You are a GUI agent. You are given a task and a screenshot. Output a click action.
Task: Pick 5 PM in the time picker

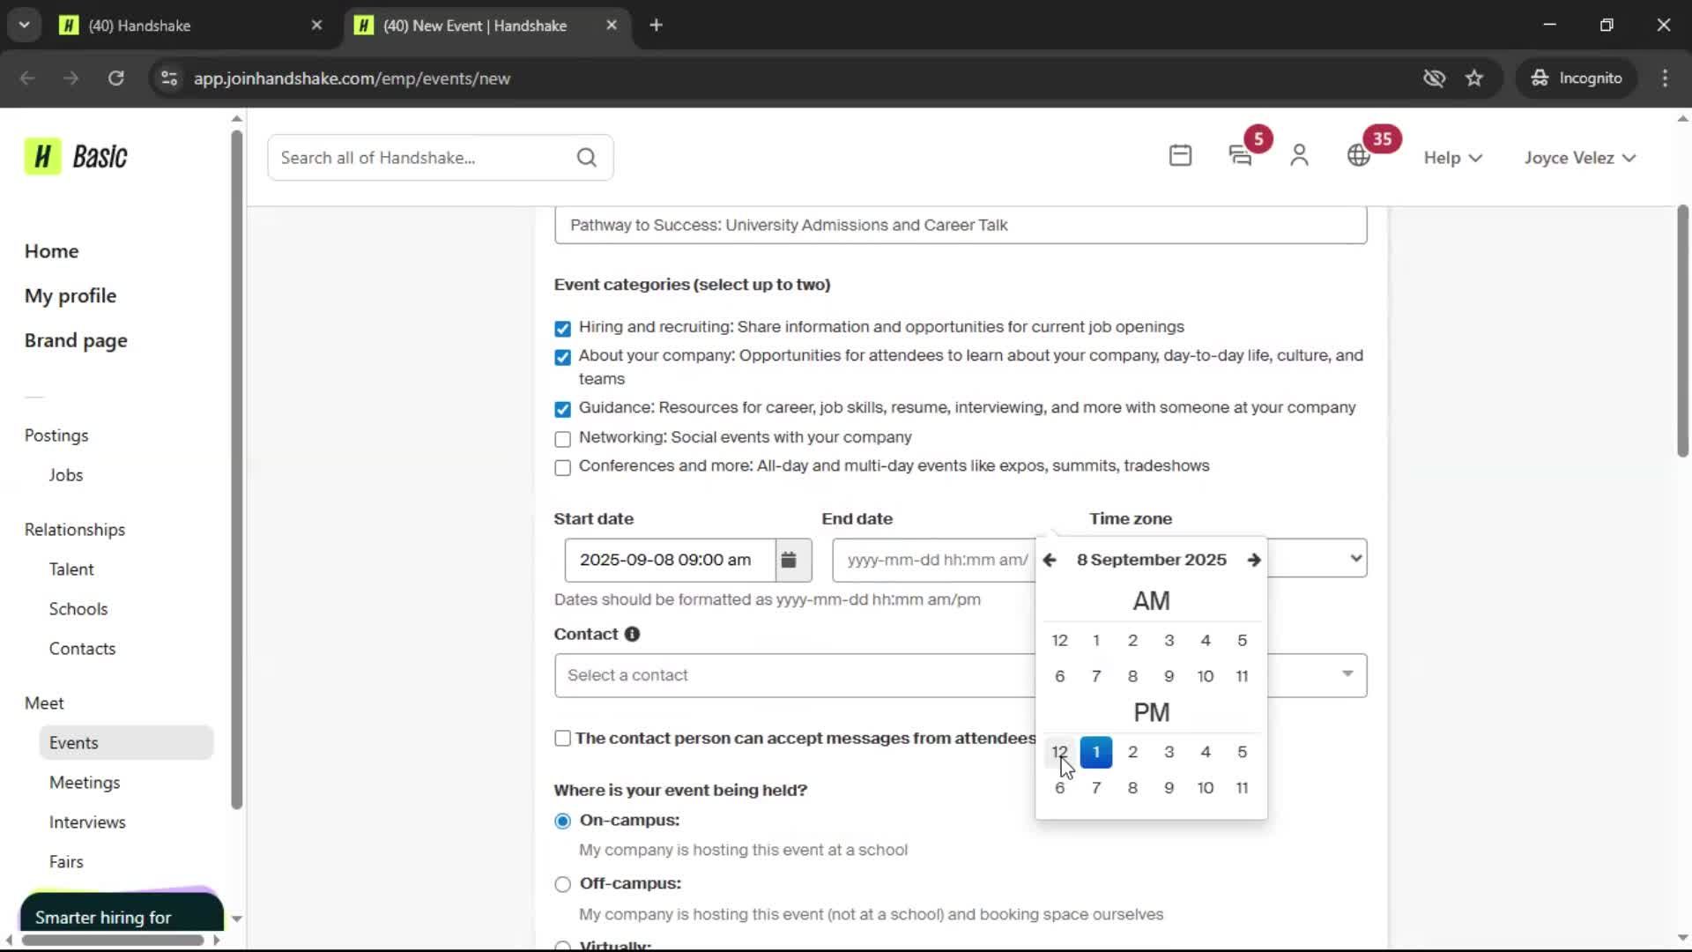coord(1242,752)
